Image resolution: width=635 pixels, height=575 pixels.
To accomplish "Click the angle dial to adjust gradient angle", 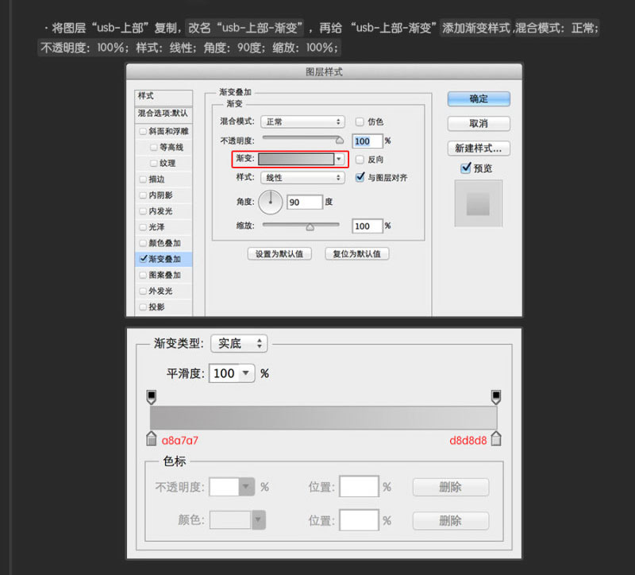I will coord(270,202).
